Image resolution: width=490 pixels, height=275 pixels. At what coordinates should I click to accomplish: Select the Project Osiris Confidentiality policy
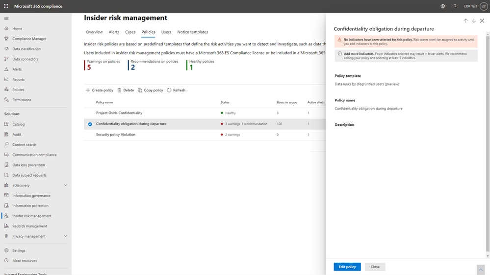[x=119, y=113]
